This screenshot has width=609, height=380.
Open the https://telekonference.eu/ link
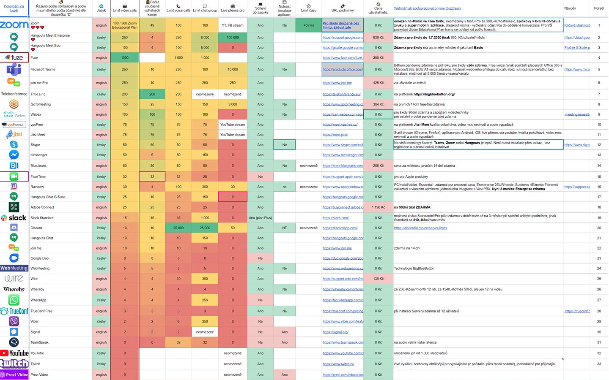tap(341, 94)
